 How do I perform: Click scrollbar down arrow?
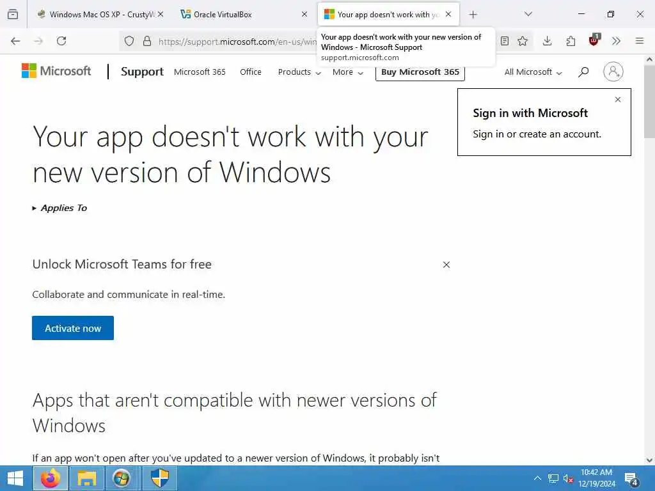[649, 460]
